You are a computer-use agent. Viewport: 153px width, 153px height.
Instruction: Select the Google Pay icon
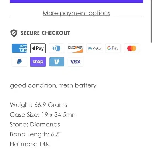[x=113, y=48]
